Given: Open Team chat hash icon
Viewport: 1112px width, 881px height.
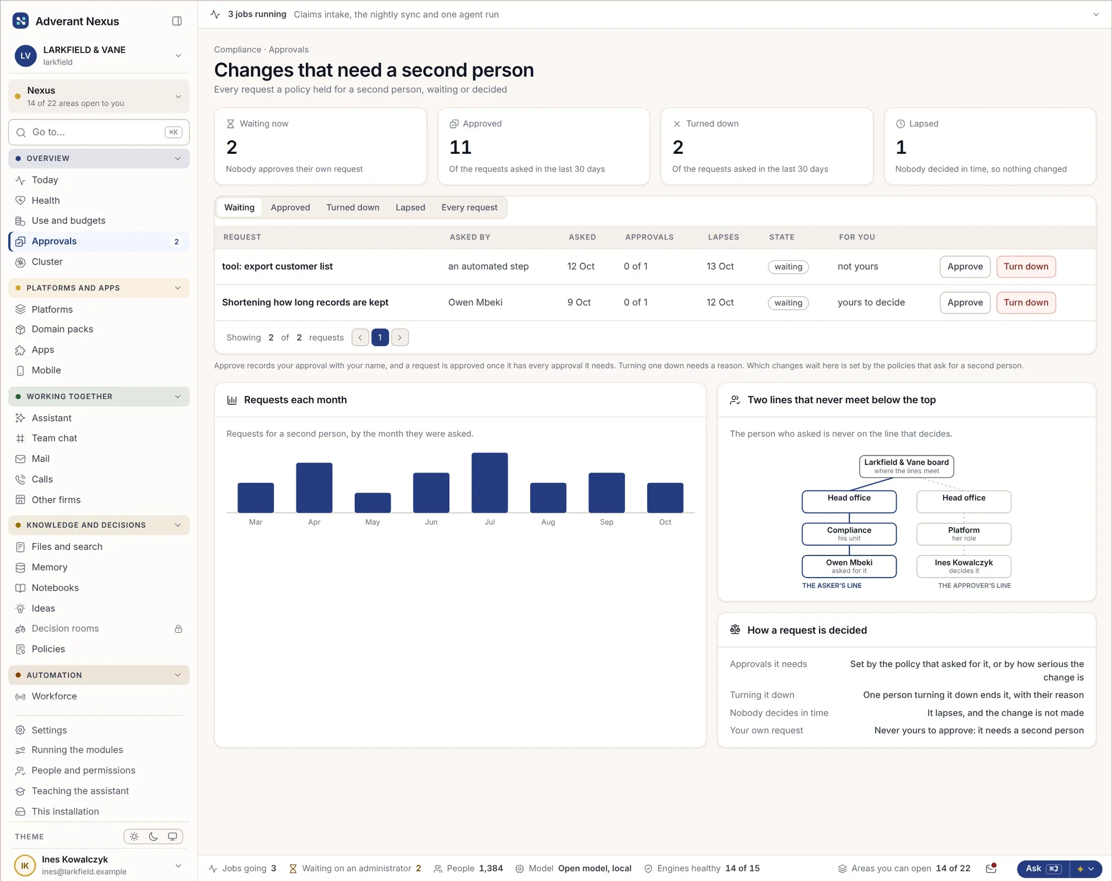Looking at the screenshot, I should 21,438.
